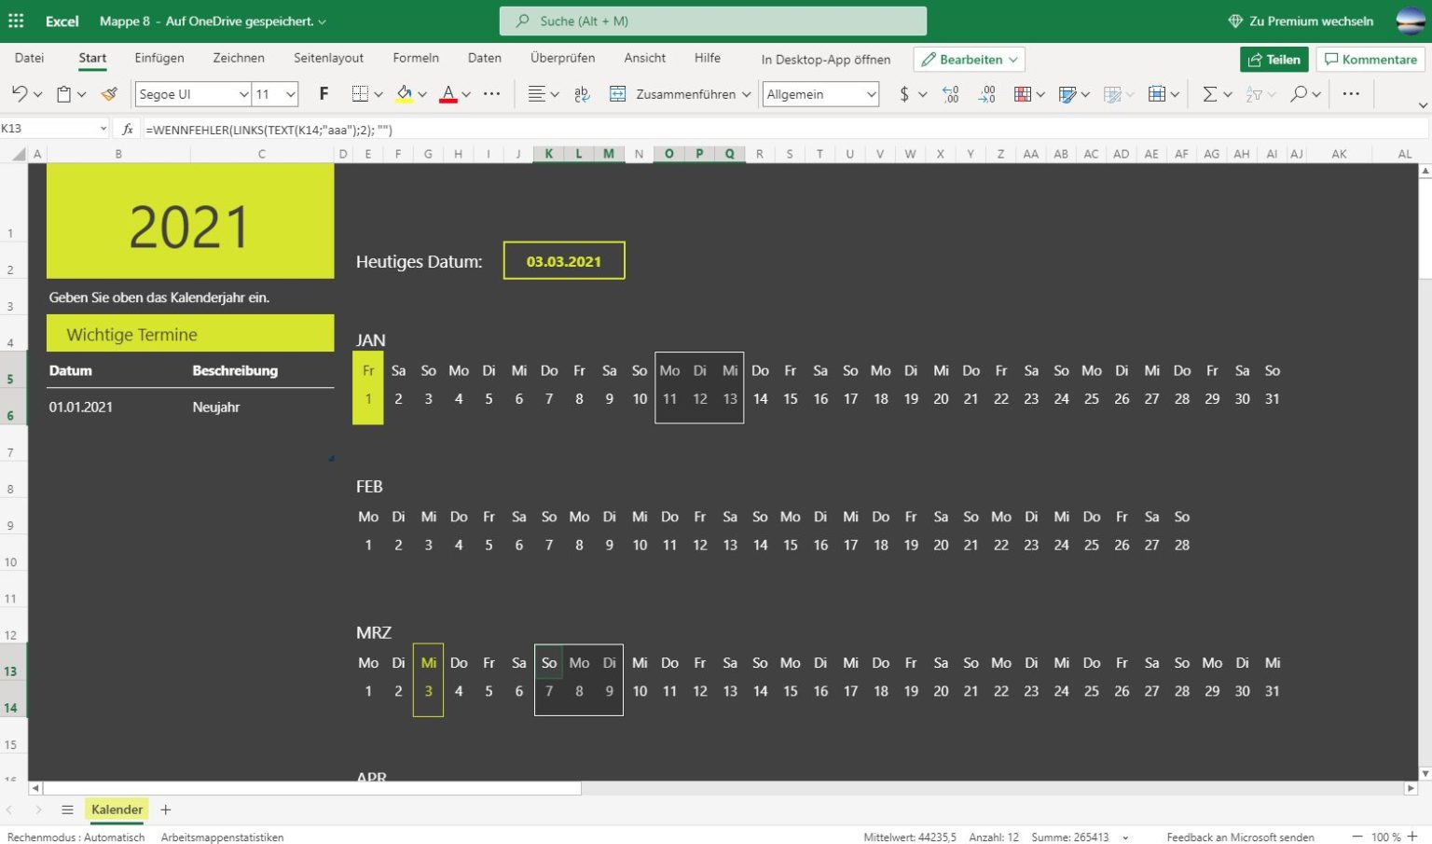Open the Allgemein number format dropdown

(x=819, y=93)
